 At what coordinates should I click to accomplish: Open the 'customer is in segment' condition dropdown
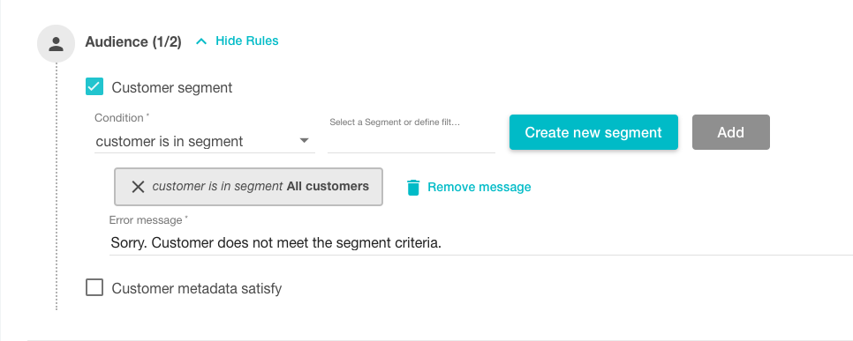(205, 142)
